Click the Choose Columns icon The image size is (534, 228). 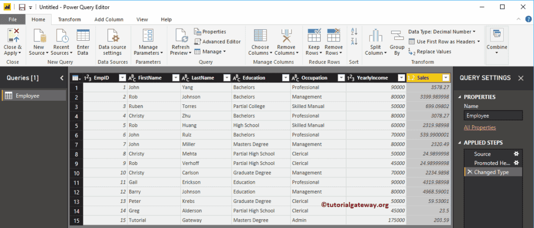[261, 36]
